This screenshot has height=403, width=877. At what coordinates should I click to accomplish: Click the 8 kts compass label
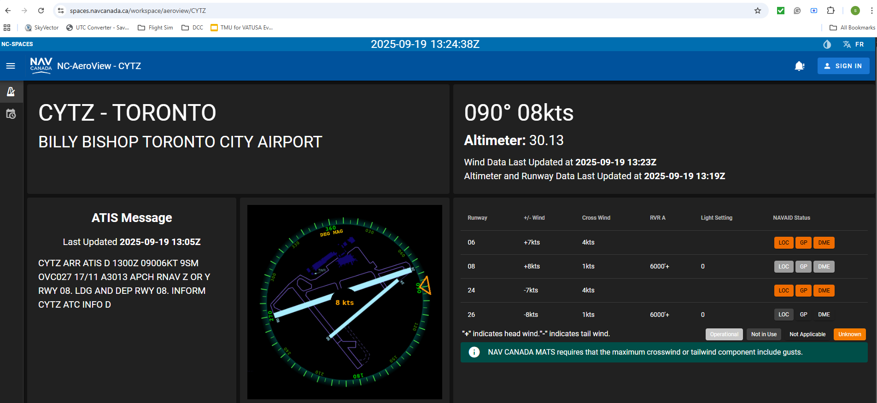[345, 303]
